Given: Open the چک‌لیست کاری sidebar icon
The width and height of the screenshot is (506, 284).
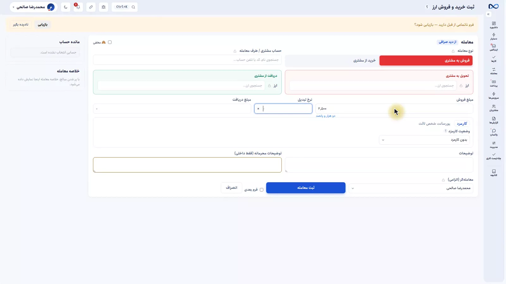Looking at the screenshot, I should 494,156.
